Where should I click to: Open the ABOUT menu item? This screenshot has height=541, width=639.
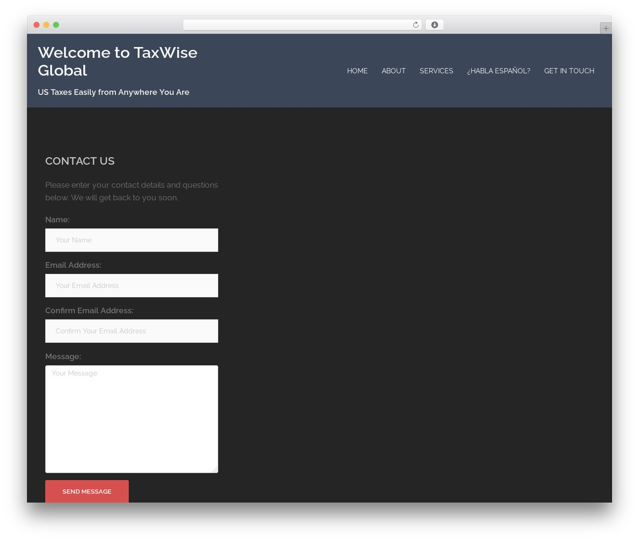point(393,71)
